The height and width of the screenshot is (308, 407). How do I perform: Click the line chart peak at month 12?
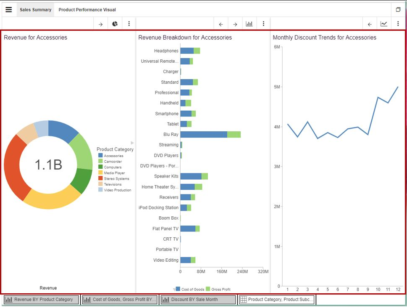(x=398, y=87)
